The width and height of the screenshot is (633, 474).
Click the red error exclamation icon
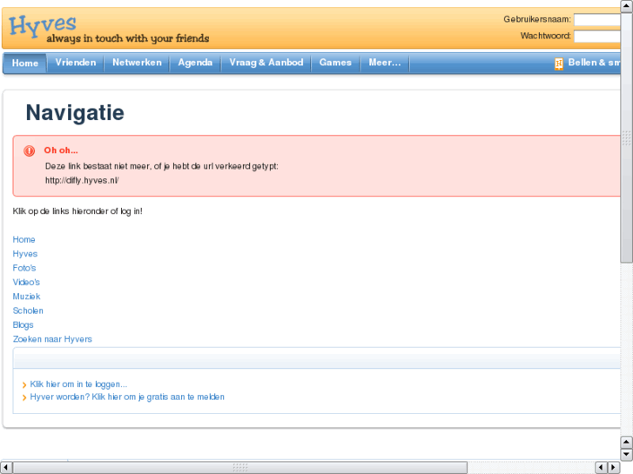[x=29, y=150]
